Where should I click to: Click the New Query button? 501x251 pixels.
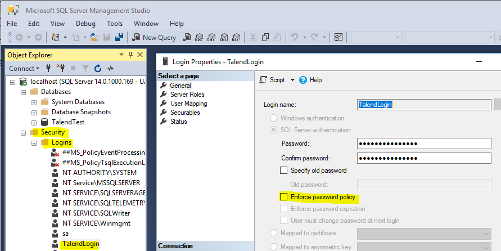(154, 37)
